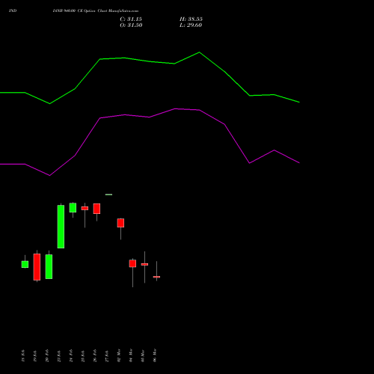Select the flat green dash candle on 27 Feb
Image resolution: width=374 pixels, height=374 pixels.
tap(108, 194)
